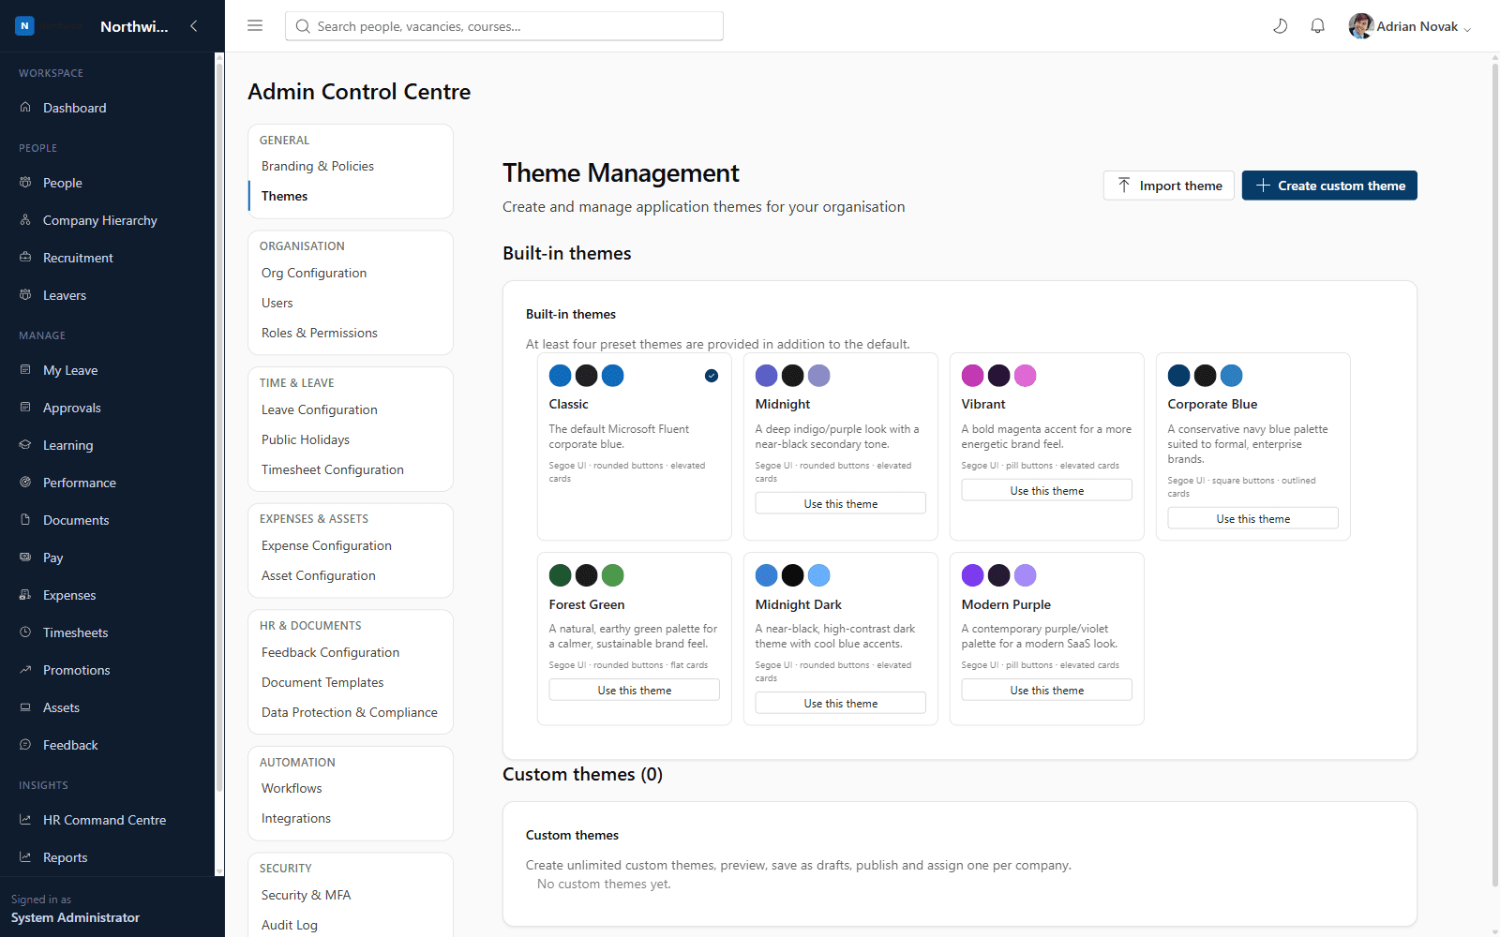Click the Documents file icon
1500x937 pixels.
tap(25, 520)
